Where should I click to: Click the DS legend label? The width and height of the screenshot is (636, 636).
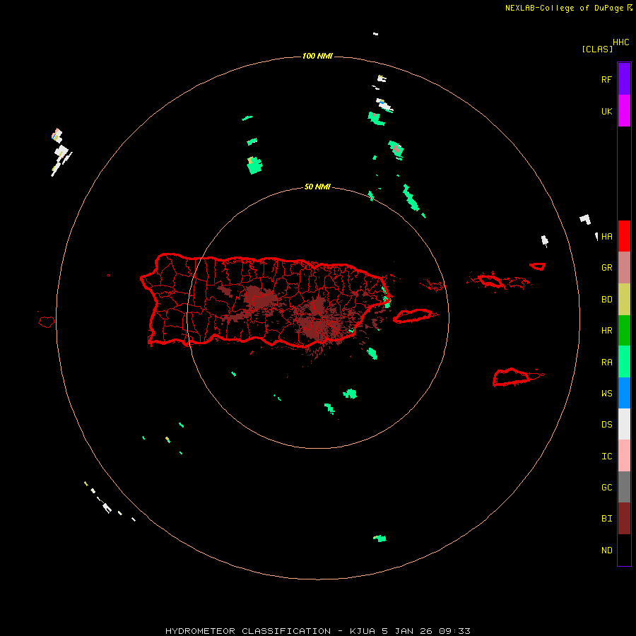[x=606, y=425]
